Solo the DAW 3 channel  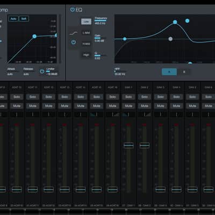(x=160, y=97)
